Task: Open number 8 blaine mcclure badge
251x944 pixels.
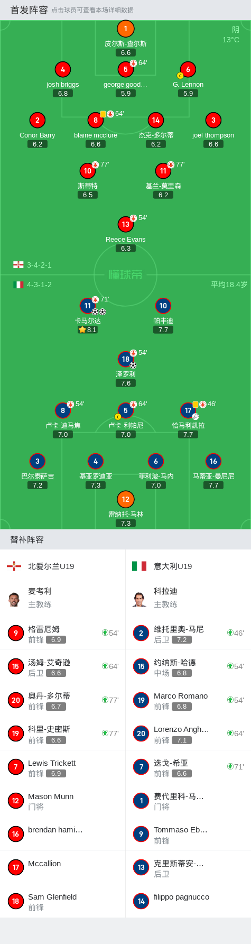Action: [x=96, y=120]
